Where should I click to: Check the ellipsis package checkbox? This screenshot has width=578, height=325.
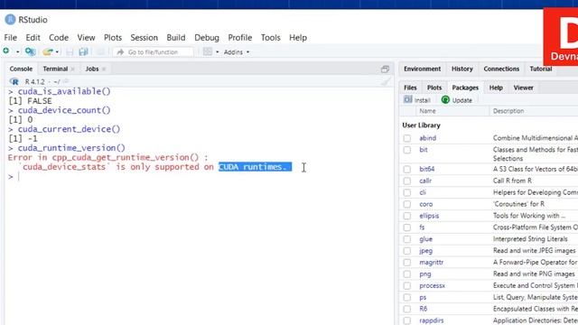(407, 216)
